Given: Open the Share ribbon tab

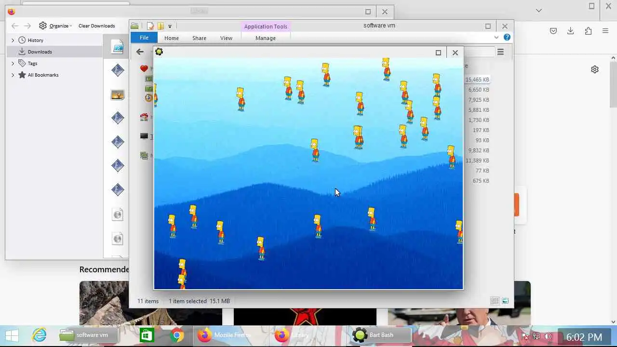Looking at the screenshot, I should (199, 38).
